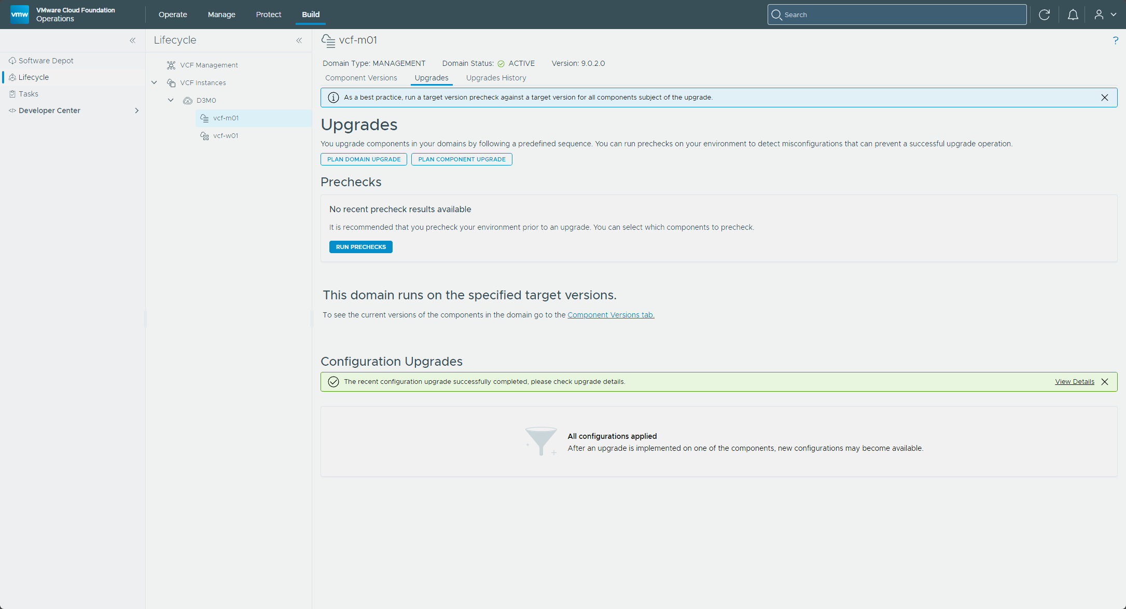
Task: Click the vcf-m01 header domain icon
Action: tap(328, 40)
